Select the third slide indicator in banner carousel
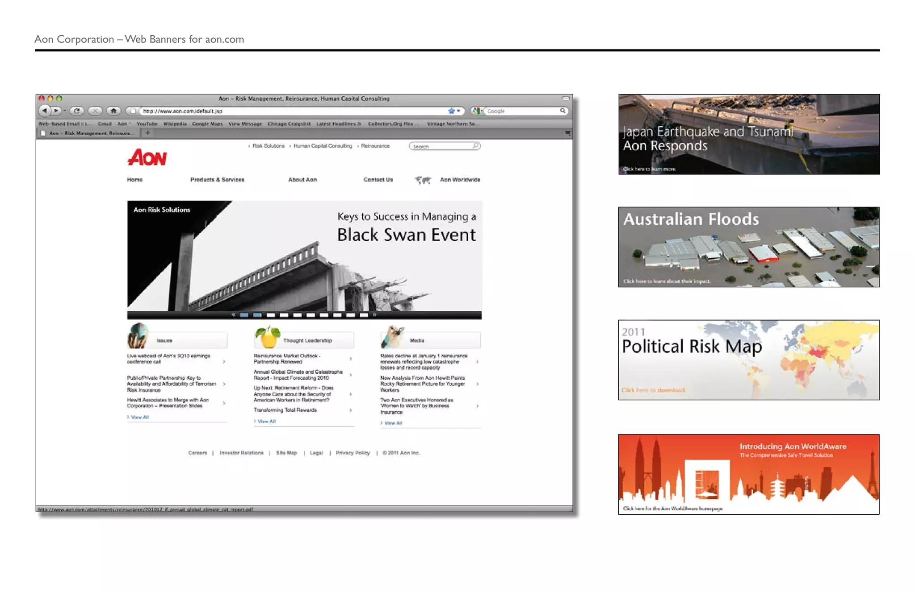 click(x=270, y=315)
